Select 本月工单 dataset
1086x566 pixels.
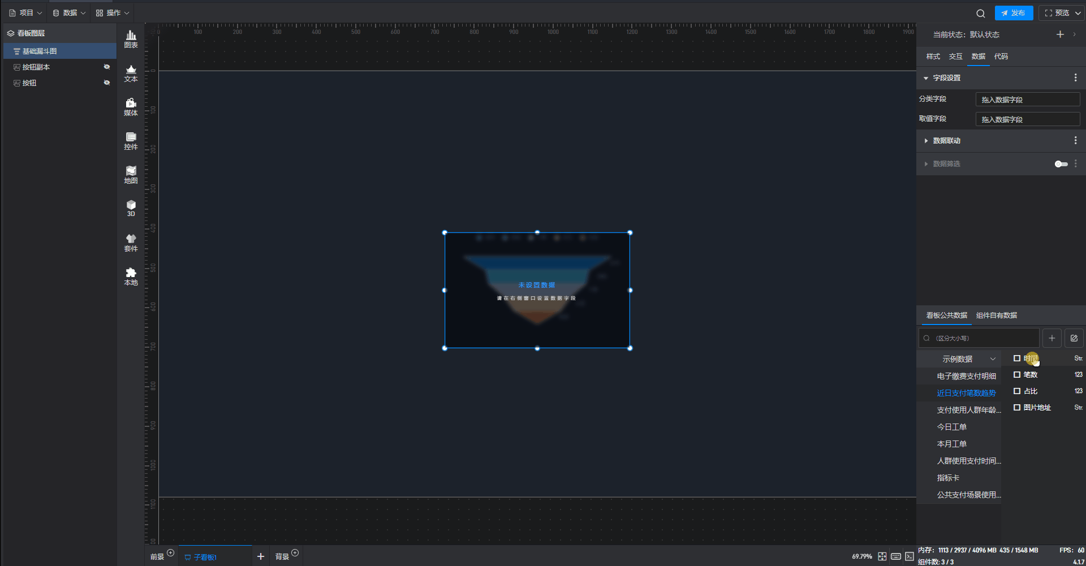click(951, 444)
